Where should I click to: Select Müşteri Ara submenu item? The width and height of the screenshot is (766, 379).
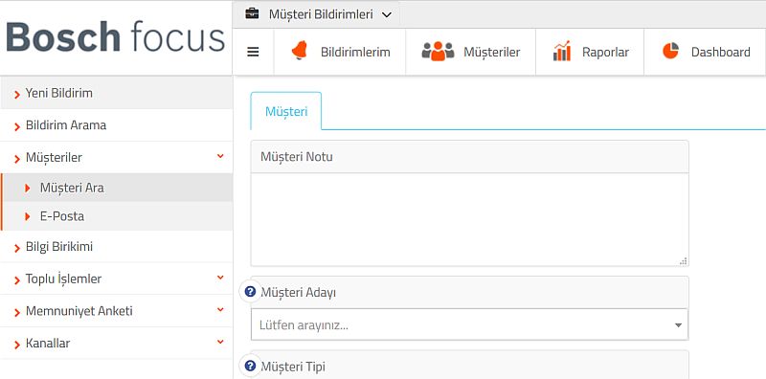coord(116,188)
